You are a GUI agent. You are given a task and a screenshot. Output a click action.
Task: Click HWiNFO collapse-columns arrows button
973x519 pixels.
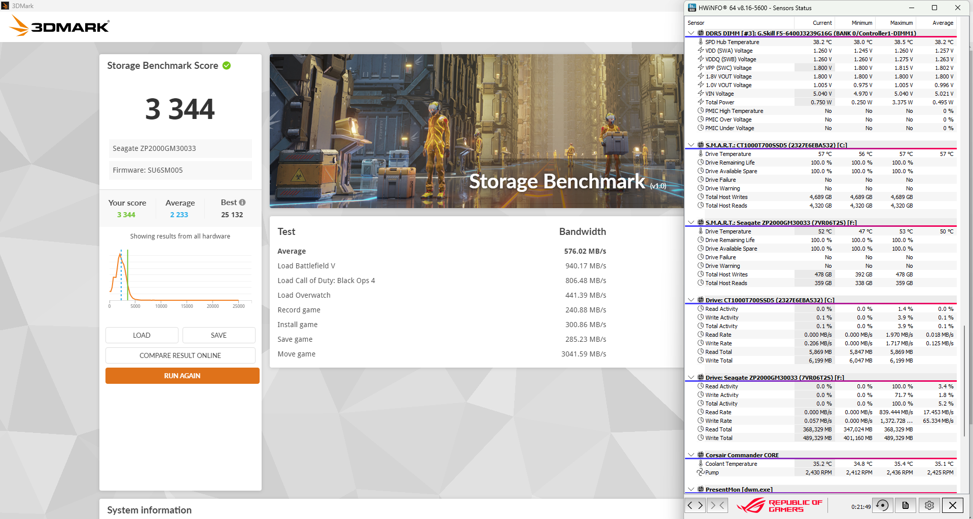pos(717,505)
